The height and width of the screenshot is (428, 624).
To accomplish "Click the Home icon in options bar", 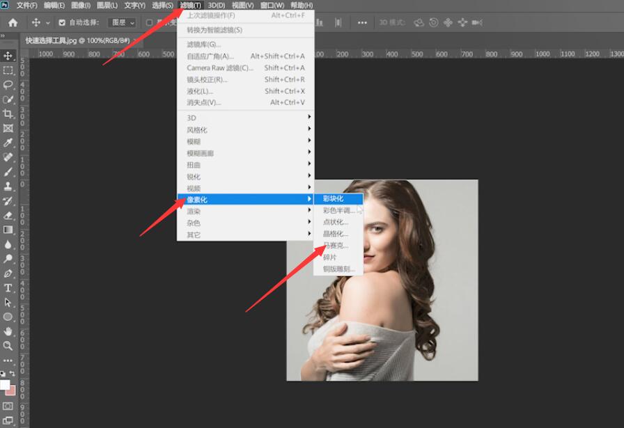I will tap(13, 23).
